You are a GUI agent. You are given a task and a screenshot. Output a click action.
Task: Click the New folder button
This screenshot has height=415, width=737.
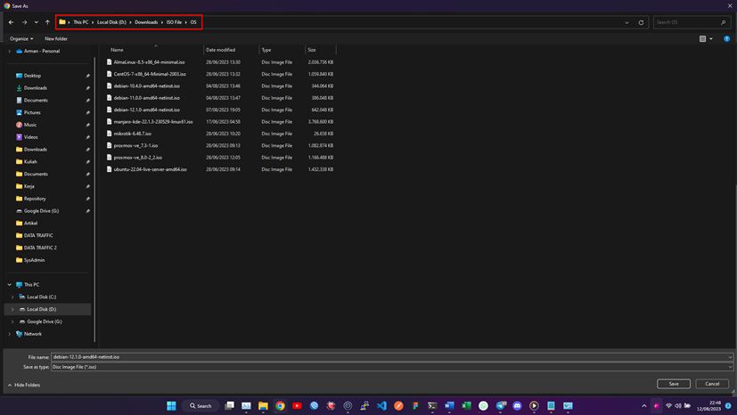[x=56, y=39]
